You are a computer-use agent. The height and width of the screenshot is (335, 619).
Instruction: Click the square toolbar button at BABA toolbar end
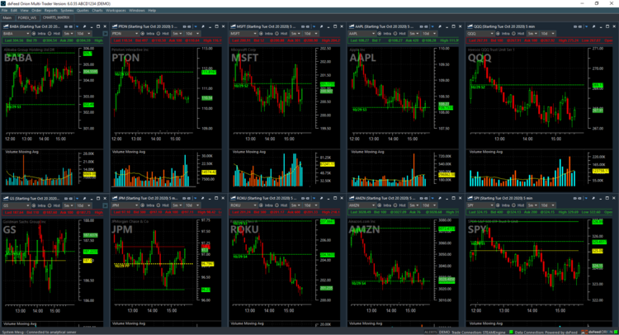click(x=105, y=34)
